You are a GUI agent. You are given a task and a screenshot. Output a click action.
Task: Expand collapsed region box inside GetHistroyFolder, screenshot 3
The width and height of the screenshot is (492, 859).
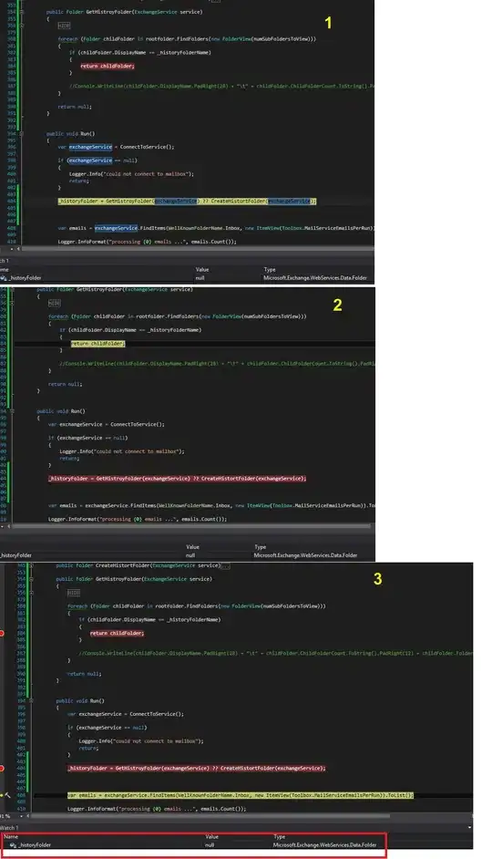(73, 593)
